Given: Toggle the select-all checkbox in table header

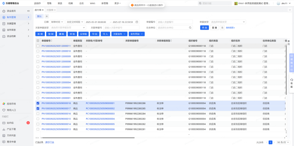Looking at the screenshot, I should point(38,41).
